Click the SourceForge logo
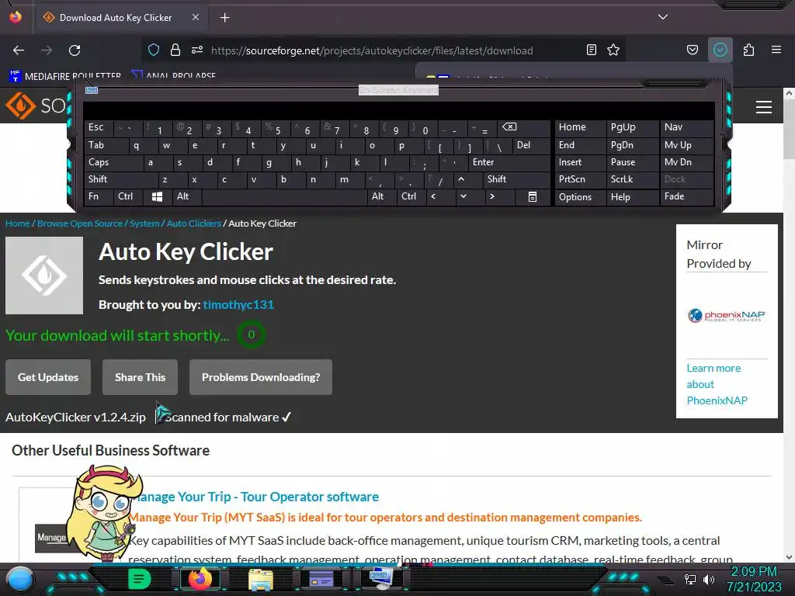The width and height of the screenshot is (795, 596). tap(36, 106)
